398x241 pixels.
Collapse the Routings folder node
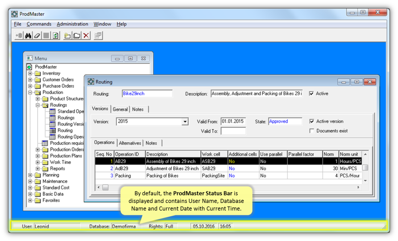click(38, 105)
